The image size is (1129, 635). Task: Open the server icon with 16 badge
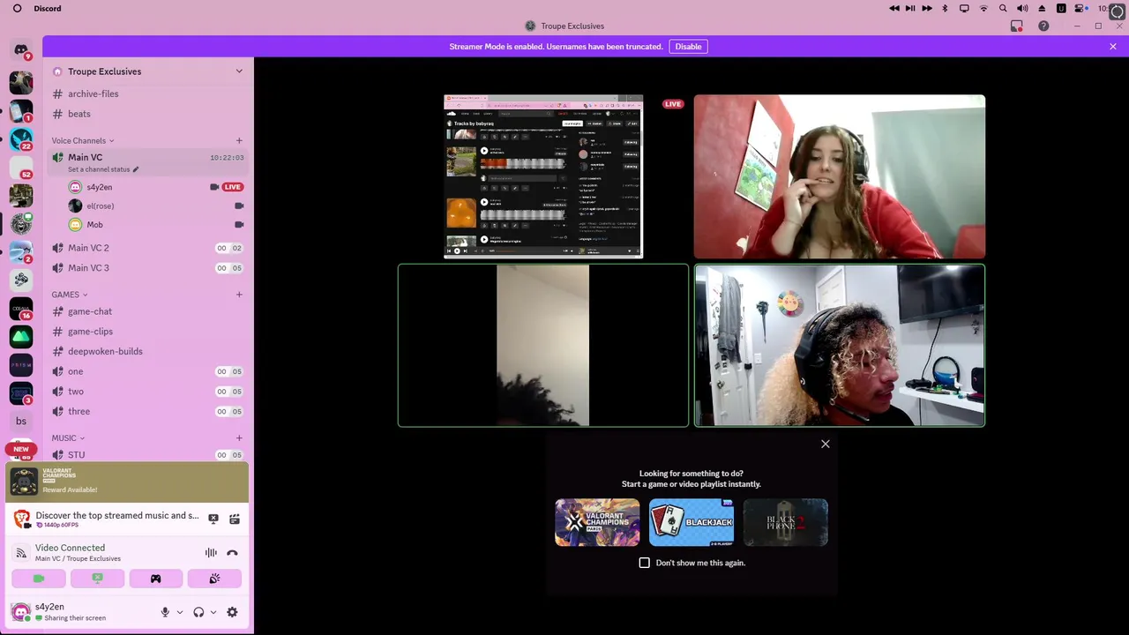click(21, 308)
